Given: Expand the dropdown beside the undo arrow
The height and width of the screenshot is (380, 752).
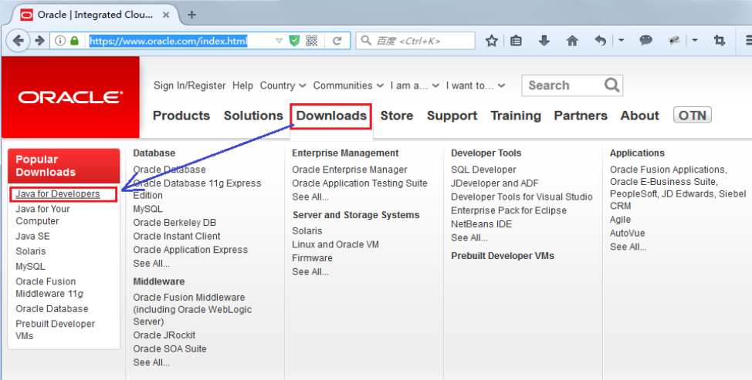Looking at the screenshot, I should pyautogui.click(x=621, y=41).
